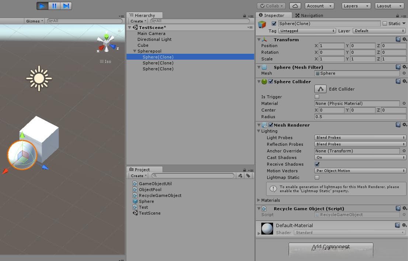The width and height of the screenshot is (408, 261).
Task: Collapse the Sphere (Mesh Filter) component
Action: [259, 67]
